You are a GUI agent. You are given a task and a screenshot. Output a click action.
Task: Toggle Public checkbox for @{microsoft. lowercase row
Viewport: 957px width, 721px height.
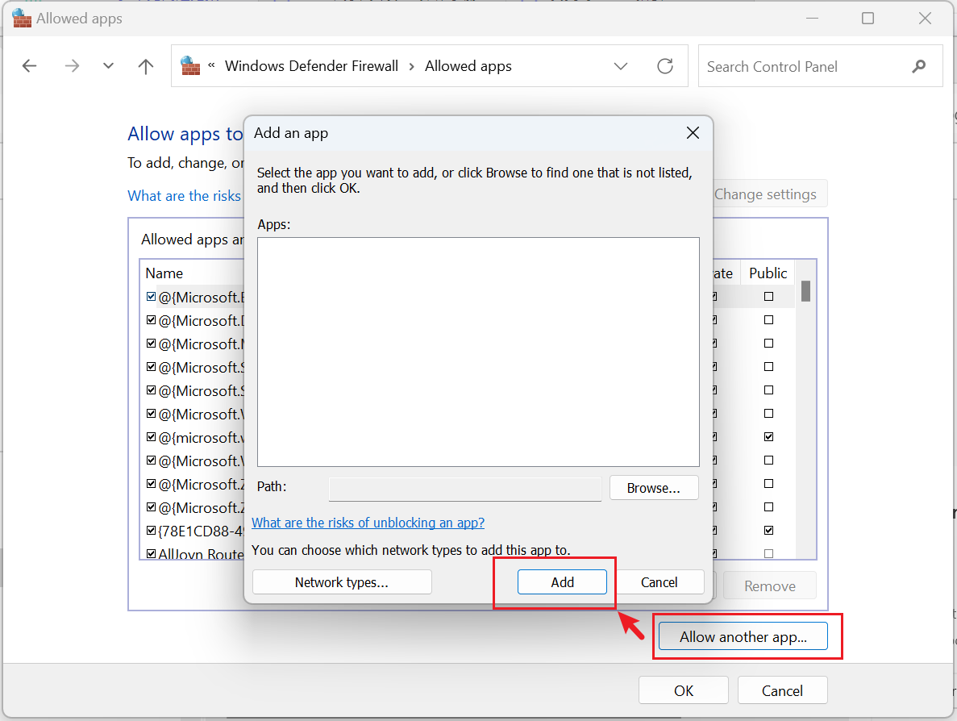(768, 437)
